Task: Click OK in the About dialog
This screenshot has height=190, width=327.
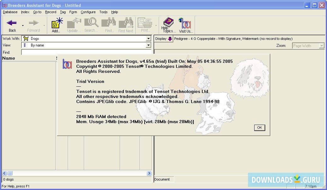Action: click(x=260, y=128)
